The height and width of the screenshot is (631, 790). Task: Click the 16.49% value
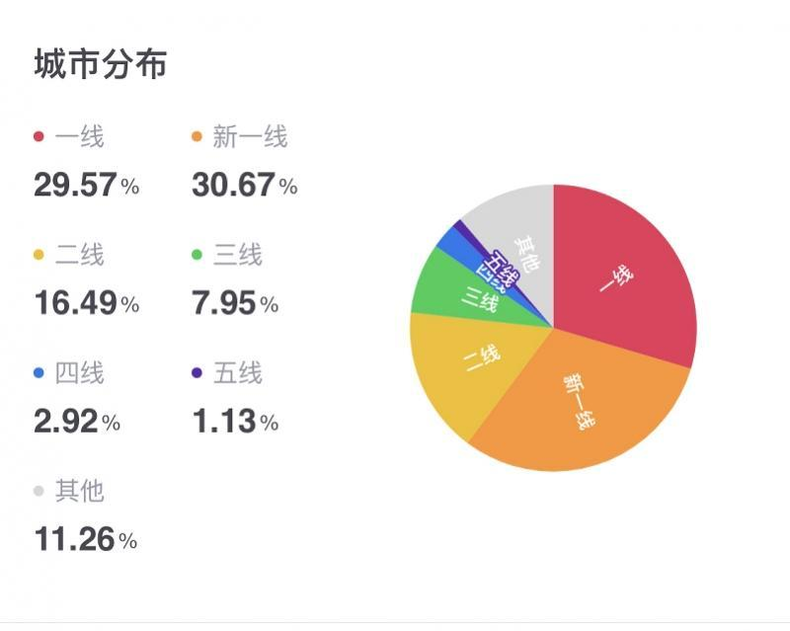point(87,303)
